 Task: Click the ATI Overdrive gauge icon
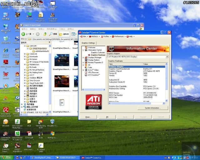pos(86,75)
